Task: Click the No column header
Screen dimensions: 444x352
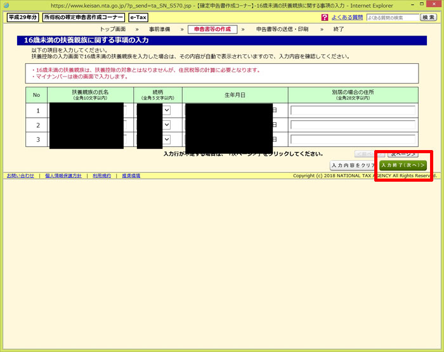Action: (x=37, y=95)
